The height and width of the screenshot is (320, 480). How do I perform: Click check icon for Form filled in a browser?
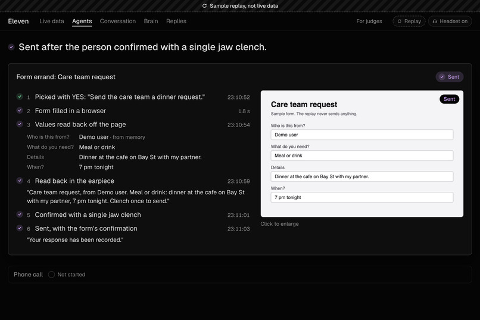tap(20, 110)
